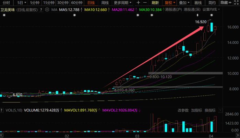Open the 叠加 overlay dropdown
The image size is (240, 138).
click(184, 3)
